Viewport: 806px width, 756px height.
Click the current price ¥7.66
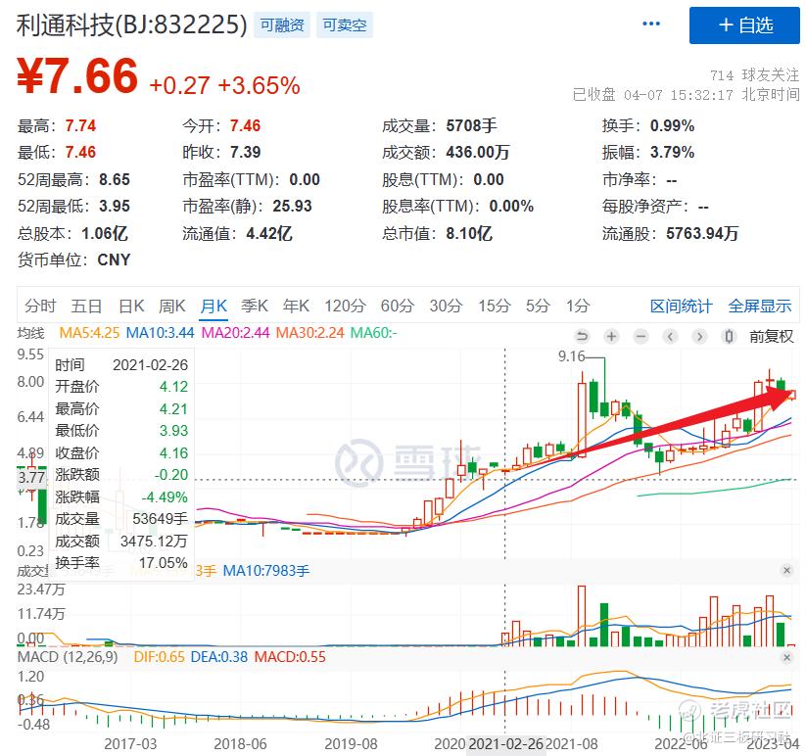point(77,76)
